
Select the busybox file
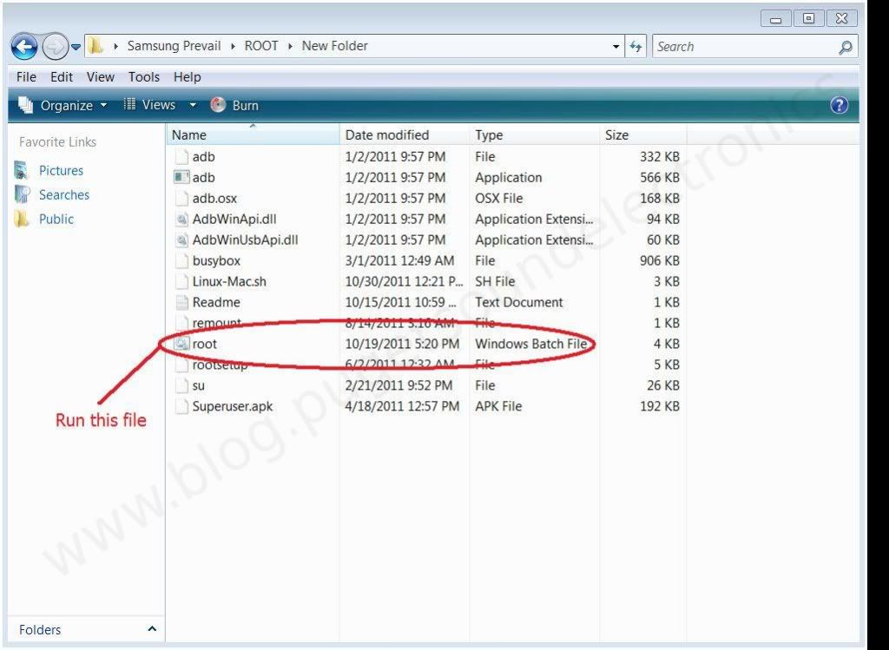tap(216, 260)
